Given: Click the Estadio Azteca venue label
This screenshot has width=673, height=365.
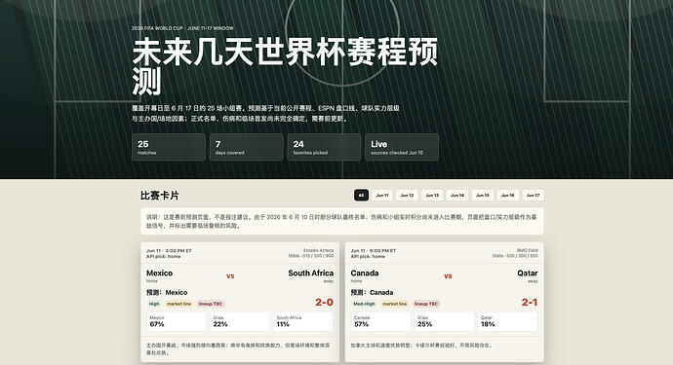Looking at the screenshot, I should point(318,250).
